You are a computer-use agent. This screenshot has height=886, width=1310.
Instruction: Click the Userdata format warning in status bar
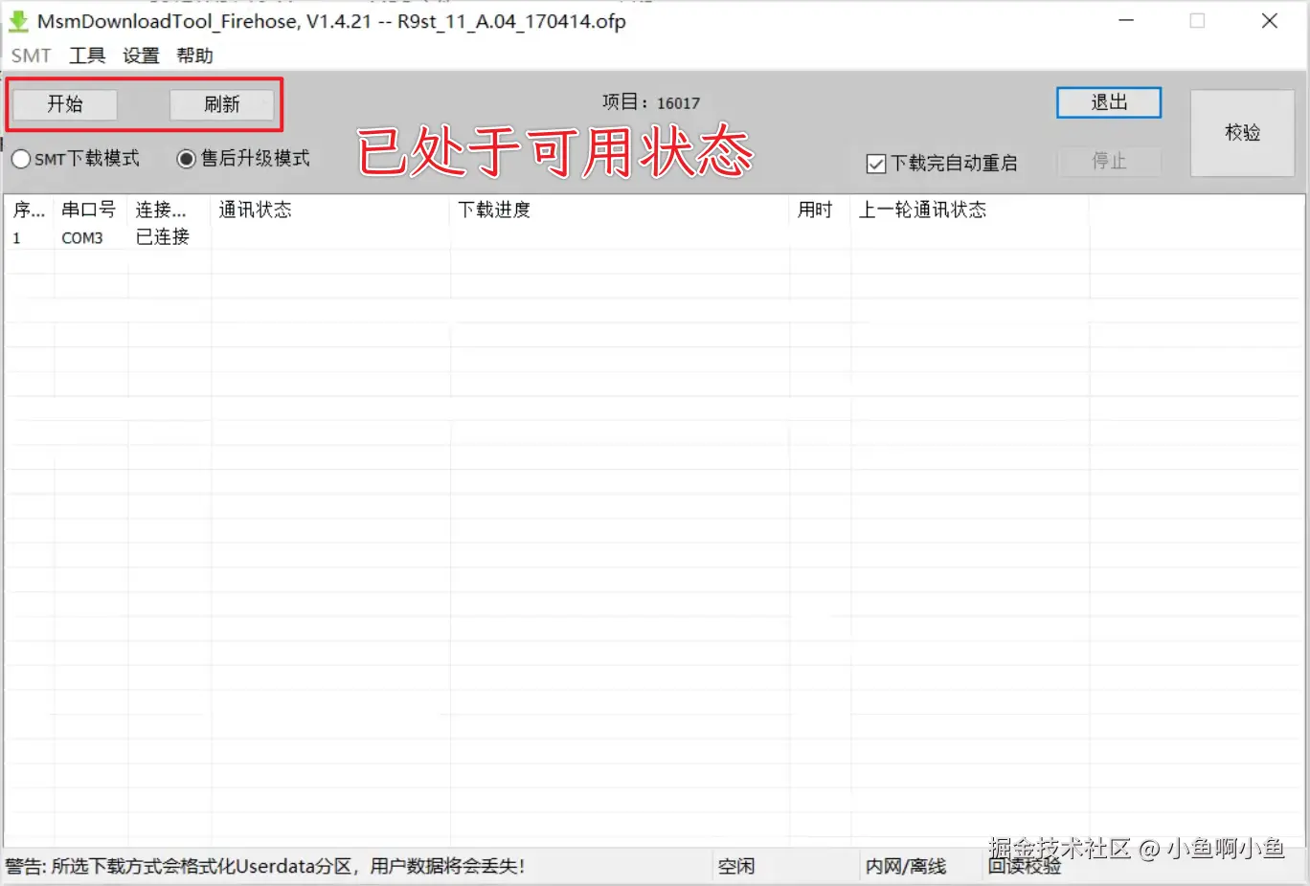(265, 867)
